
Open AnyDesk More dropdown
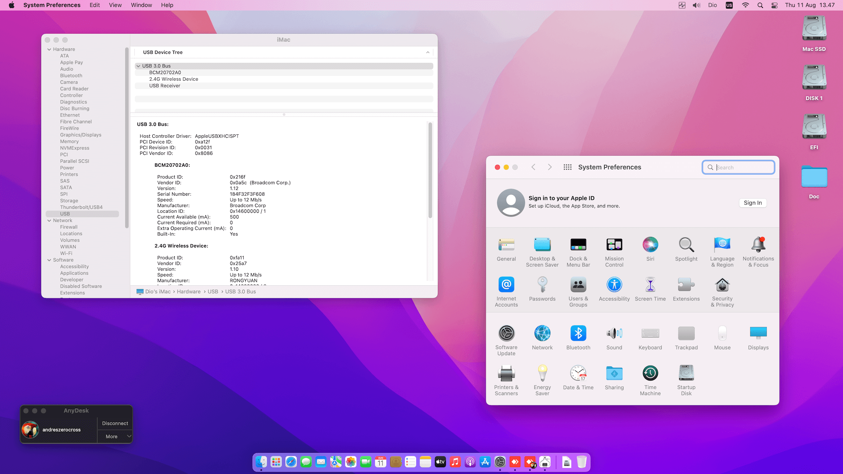(115, 436)
